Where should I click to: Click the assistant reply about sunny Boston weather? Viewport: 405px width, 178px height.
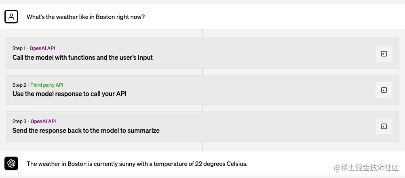pyautogui.click(x=137, y=164)
